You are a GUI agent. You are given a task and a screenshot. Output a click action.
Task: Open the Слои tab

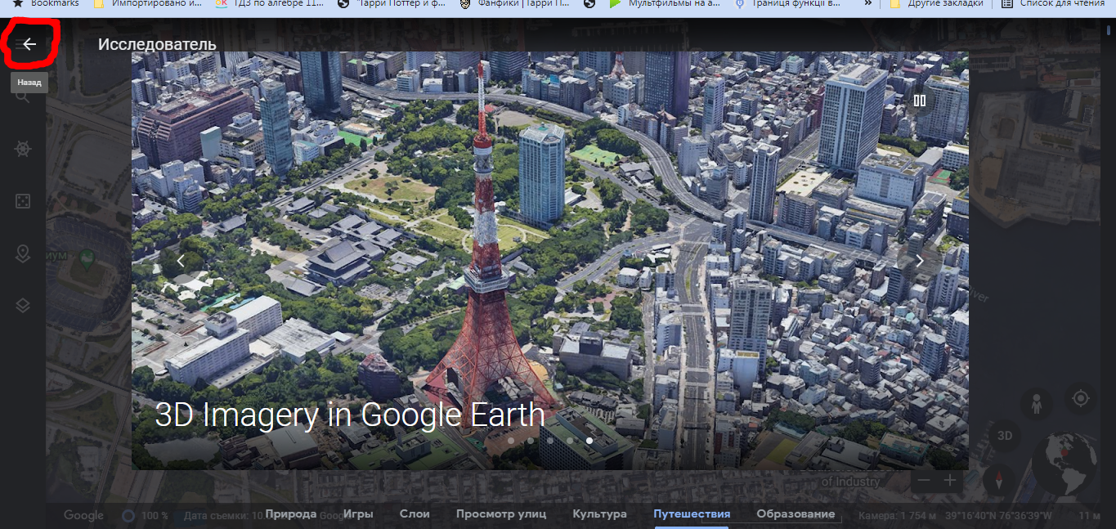415,514
